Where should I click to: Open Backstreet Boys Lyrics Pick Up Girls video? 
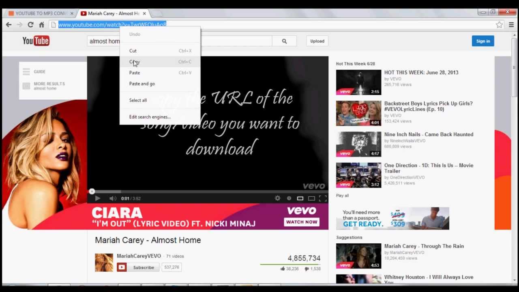tap(428, 106)
